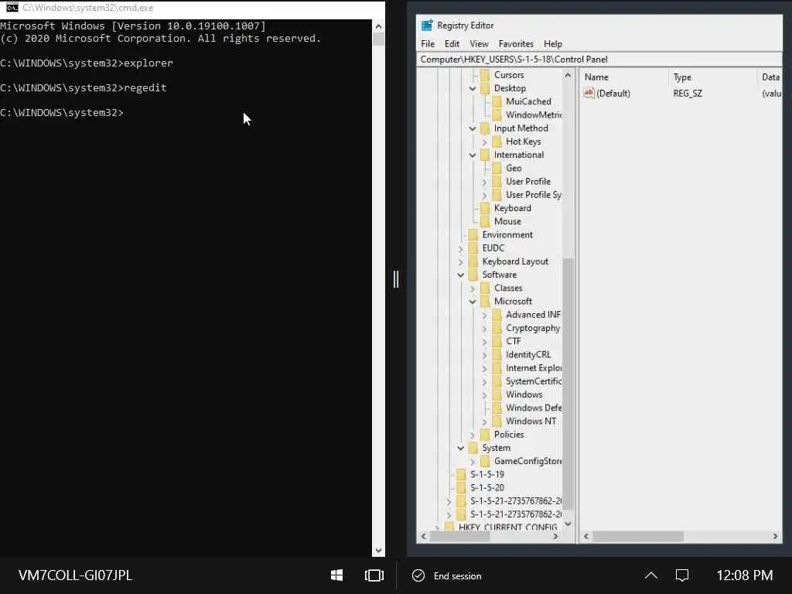Select the Classes folder icon
792x594 pixels.
(486, 288)
